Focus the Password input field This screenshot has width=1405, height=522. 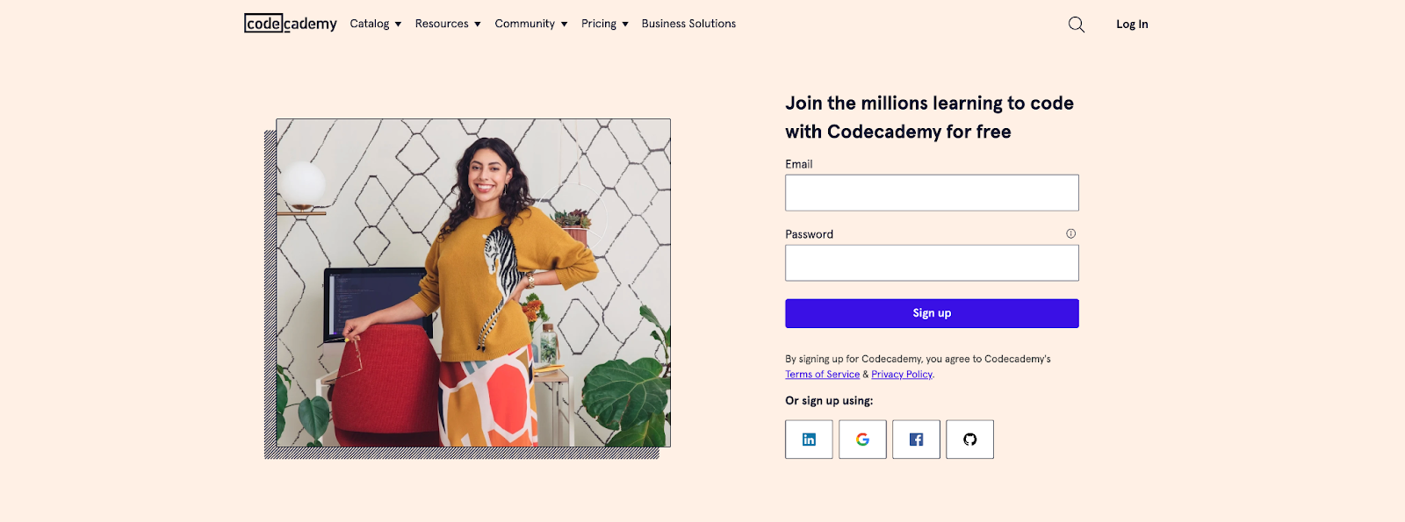(932, 263)
